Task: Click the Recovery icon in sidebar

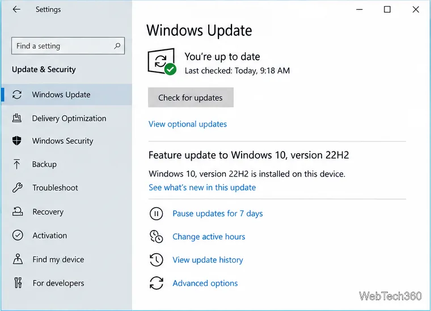Action: coord(18,212)
